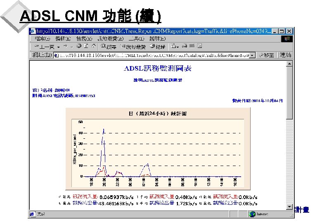The height and width of the screenshot is (223, 322).
Task: Click the 最近24小時 chart title
Action: [158, 114]
